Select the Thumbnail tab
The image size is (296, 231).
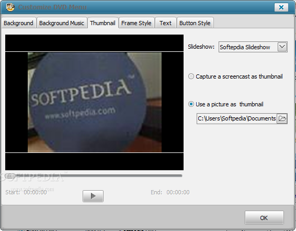click(103, 23)
